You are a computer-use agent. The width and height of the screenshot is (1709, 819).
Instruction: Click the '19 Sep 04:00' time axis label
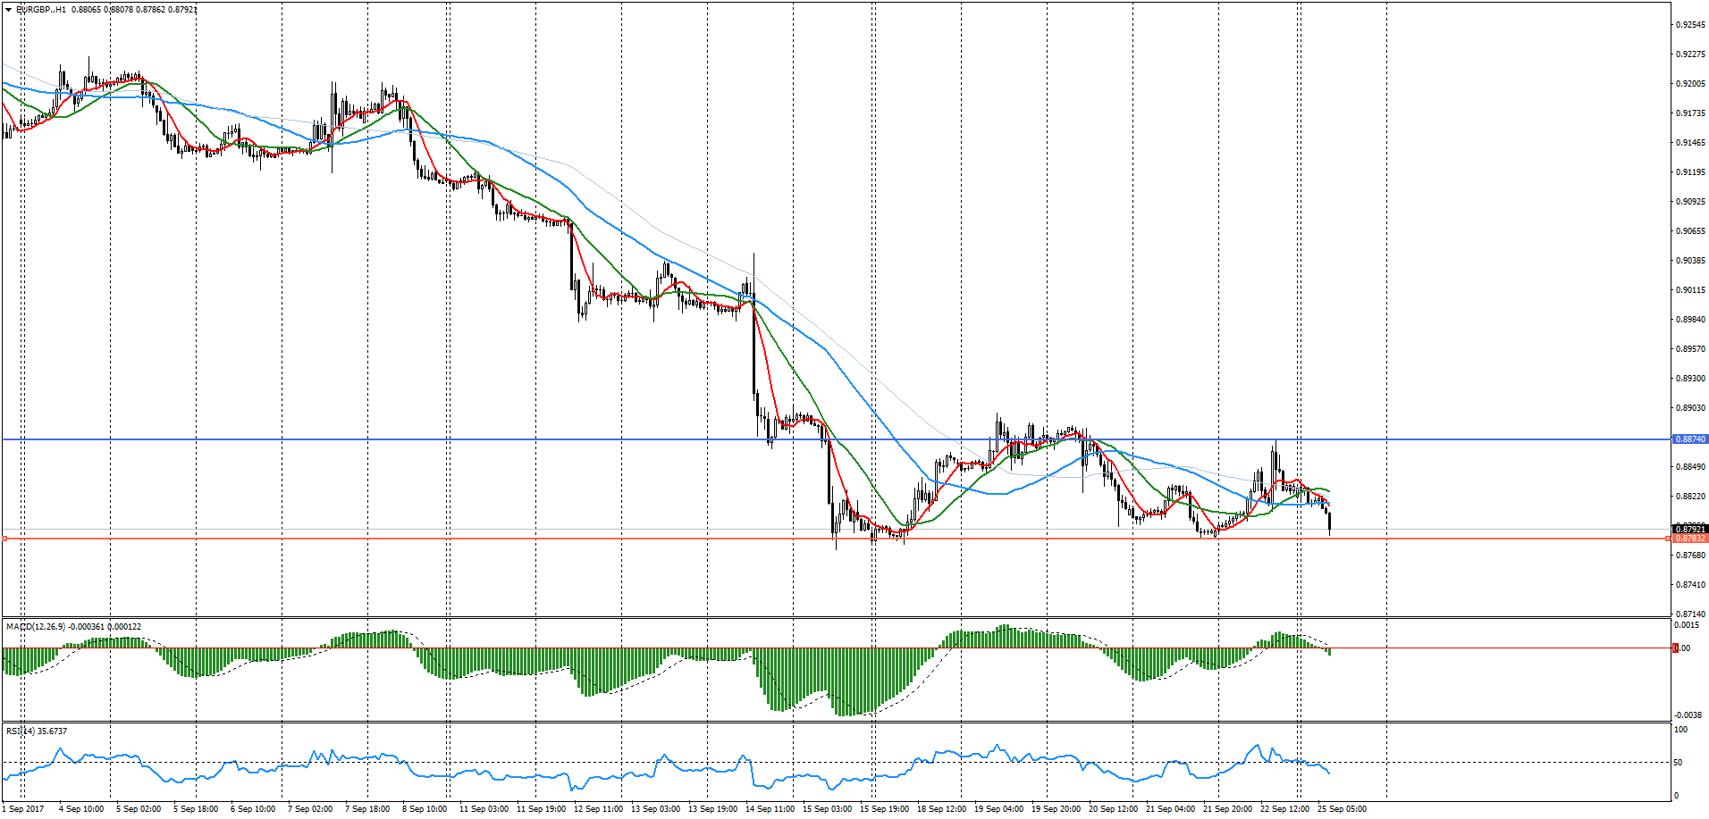998,809
